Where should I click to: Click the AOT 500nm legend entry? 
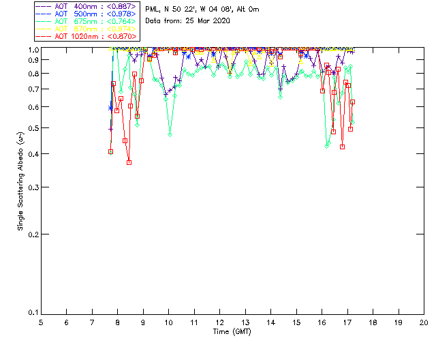(x=86, y=14)
